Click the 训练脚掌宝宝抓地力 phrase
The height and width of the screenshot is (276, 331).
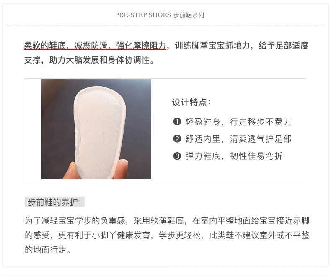point(212,46)
